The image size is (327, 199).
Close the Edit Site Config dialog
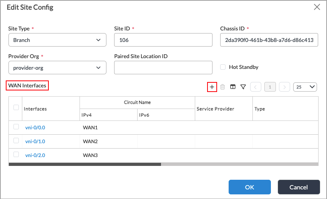(x=317, y=7)
